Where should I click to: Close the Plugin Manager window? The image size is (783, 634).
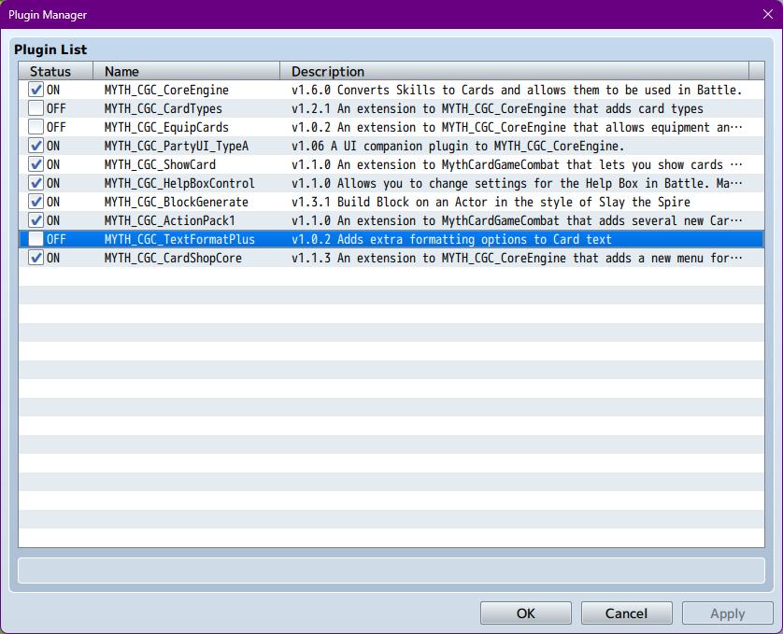767,14
